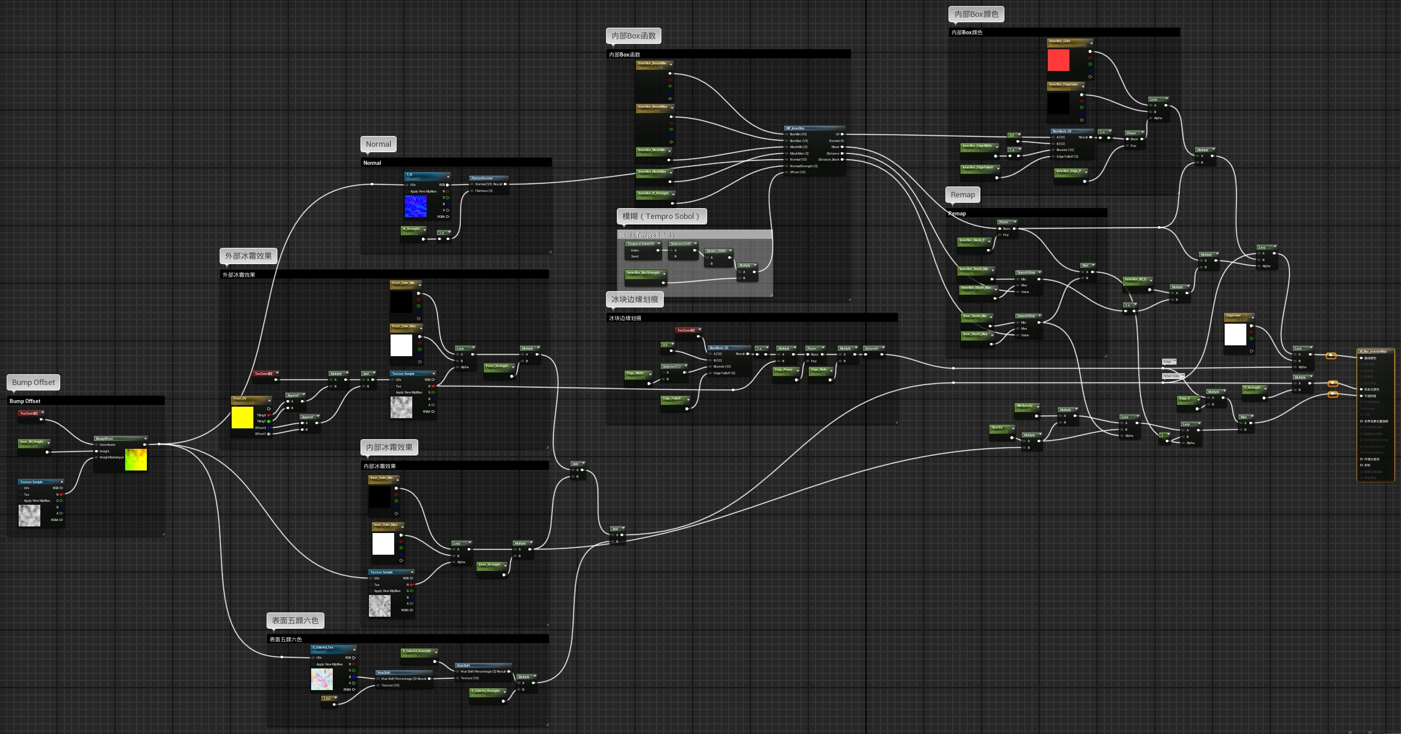Click the blue T_N normal map thumbnail
Viewport: 1401px width, 734px height.
[x=415, y=206]
